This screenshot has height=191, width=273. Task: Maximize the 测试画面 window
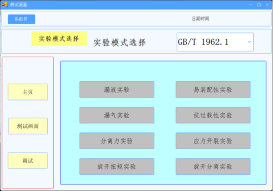tap(259, 5)
